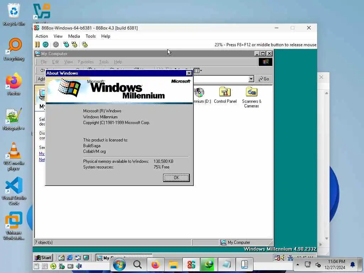364x273 pixels.
Task: Open the 86Box Help menu
Action: [x=106, y=36]
